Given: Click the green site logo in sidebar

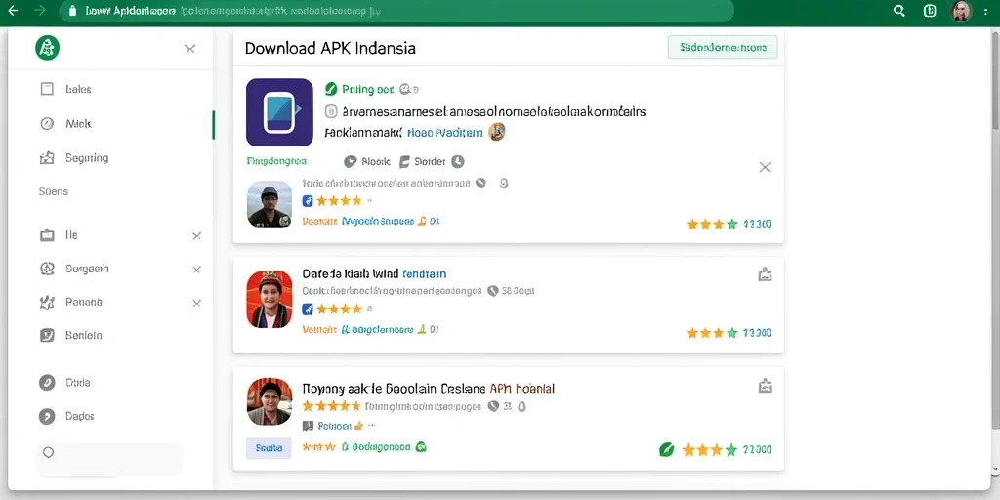Looking at the screenshot, I should 47,48.
